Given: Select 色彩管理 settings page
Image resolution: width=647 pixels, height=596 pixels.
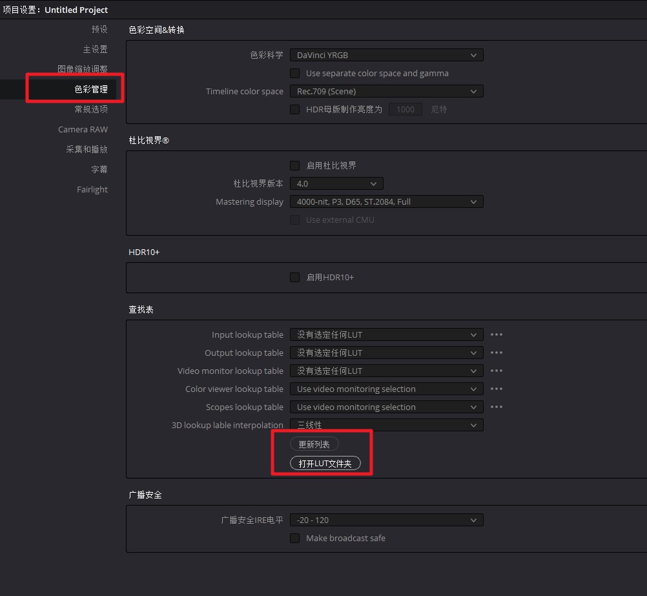Looking at the screenshot, I should pyautogui.click(x=91, y=89).
